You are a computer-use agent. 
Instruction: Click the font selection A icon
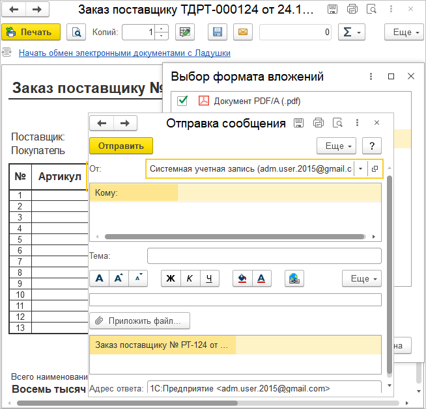click(100, 278)
